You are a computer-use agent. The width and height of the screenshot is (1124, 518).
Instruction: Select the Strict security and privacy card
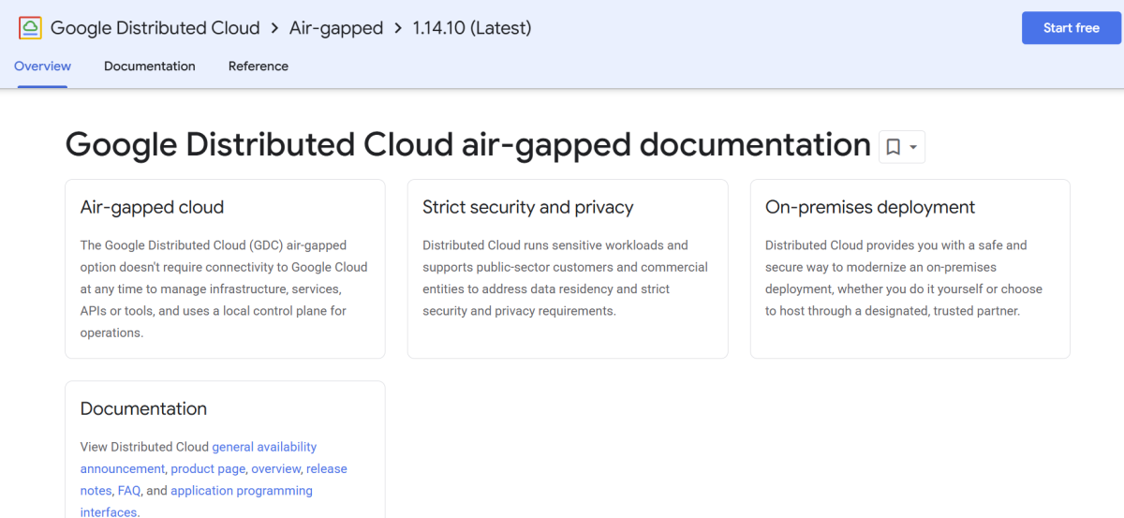click(527, 207)
